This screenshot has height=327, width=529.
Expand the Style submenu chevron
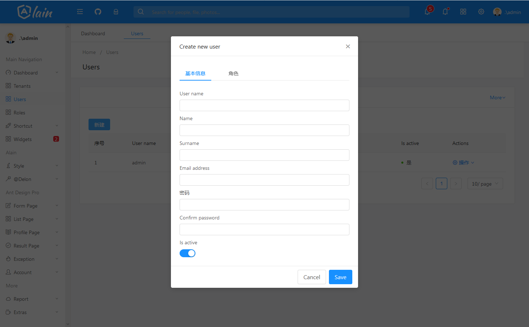coord(57,166)
